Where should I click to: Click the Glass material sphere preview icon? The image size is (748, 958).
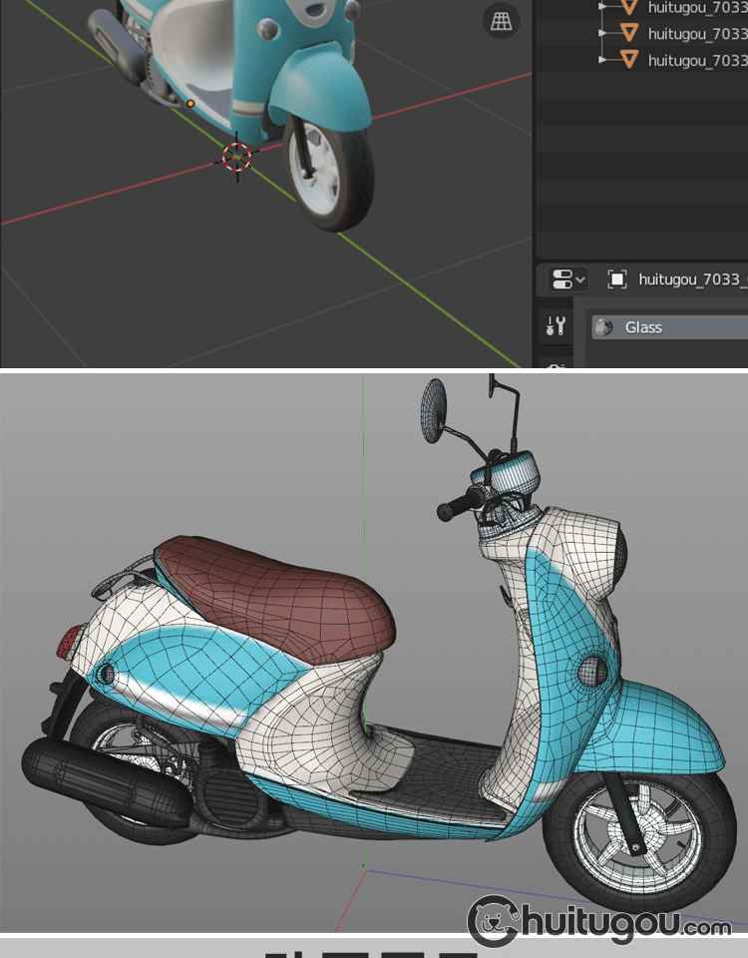[x=604, y=327]
